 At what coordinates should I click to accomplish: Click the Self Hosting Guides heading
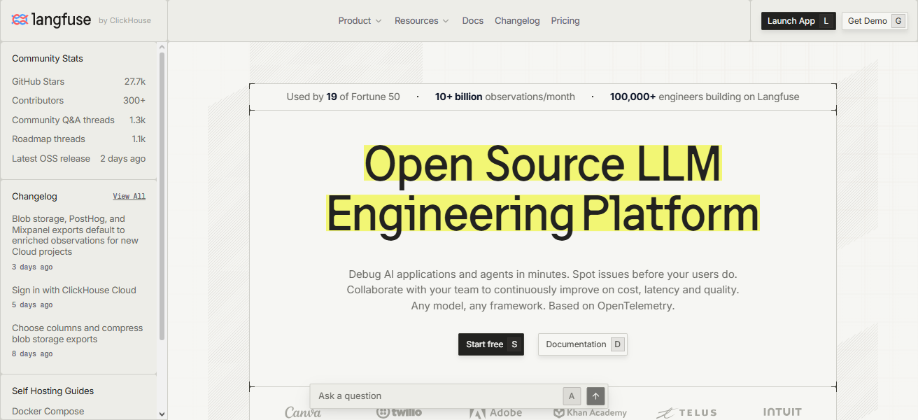coord(53,391)
